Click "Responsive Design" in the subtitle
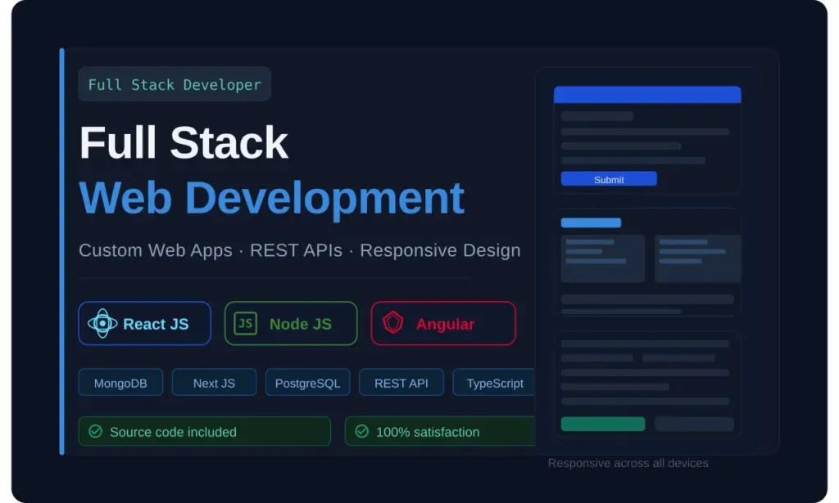The width and height of the screenshot is (839, 503). [x=440, y=250]
